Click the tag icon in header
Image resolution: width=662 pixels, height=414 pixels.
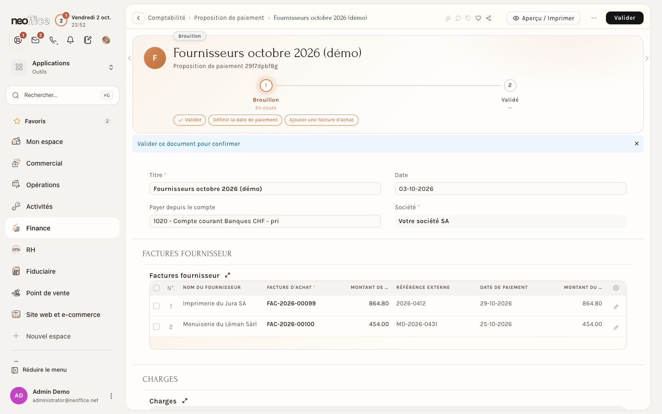pyautogui.click(x=468, y=18)
